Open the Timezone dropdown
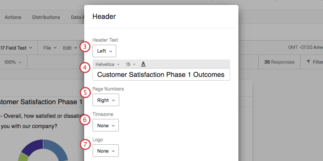The width and height of the screenshot is (323, 161). 106,125
